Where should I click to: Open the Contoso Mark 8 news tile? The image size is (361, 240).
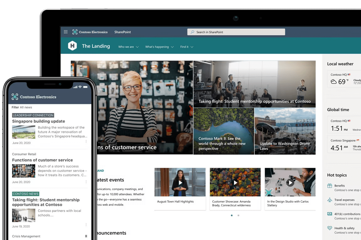224,131
